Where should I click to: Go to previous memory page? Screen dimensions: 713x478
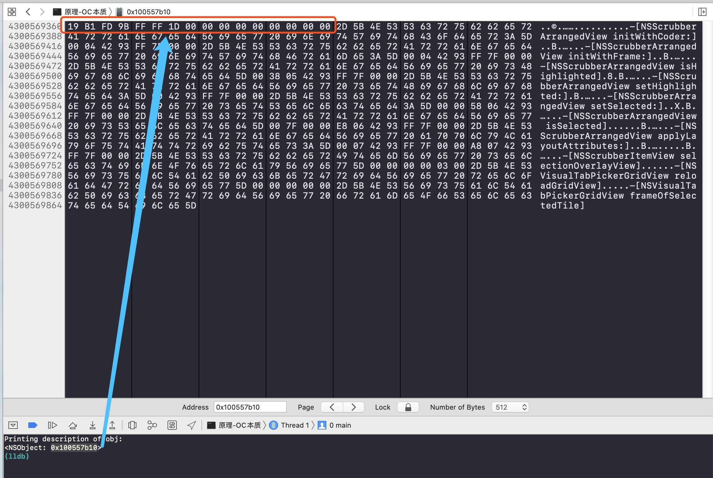[x=332, y=407]
